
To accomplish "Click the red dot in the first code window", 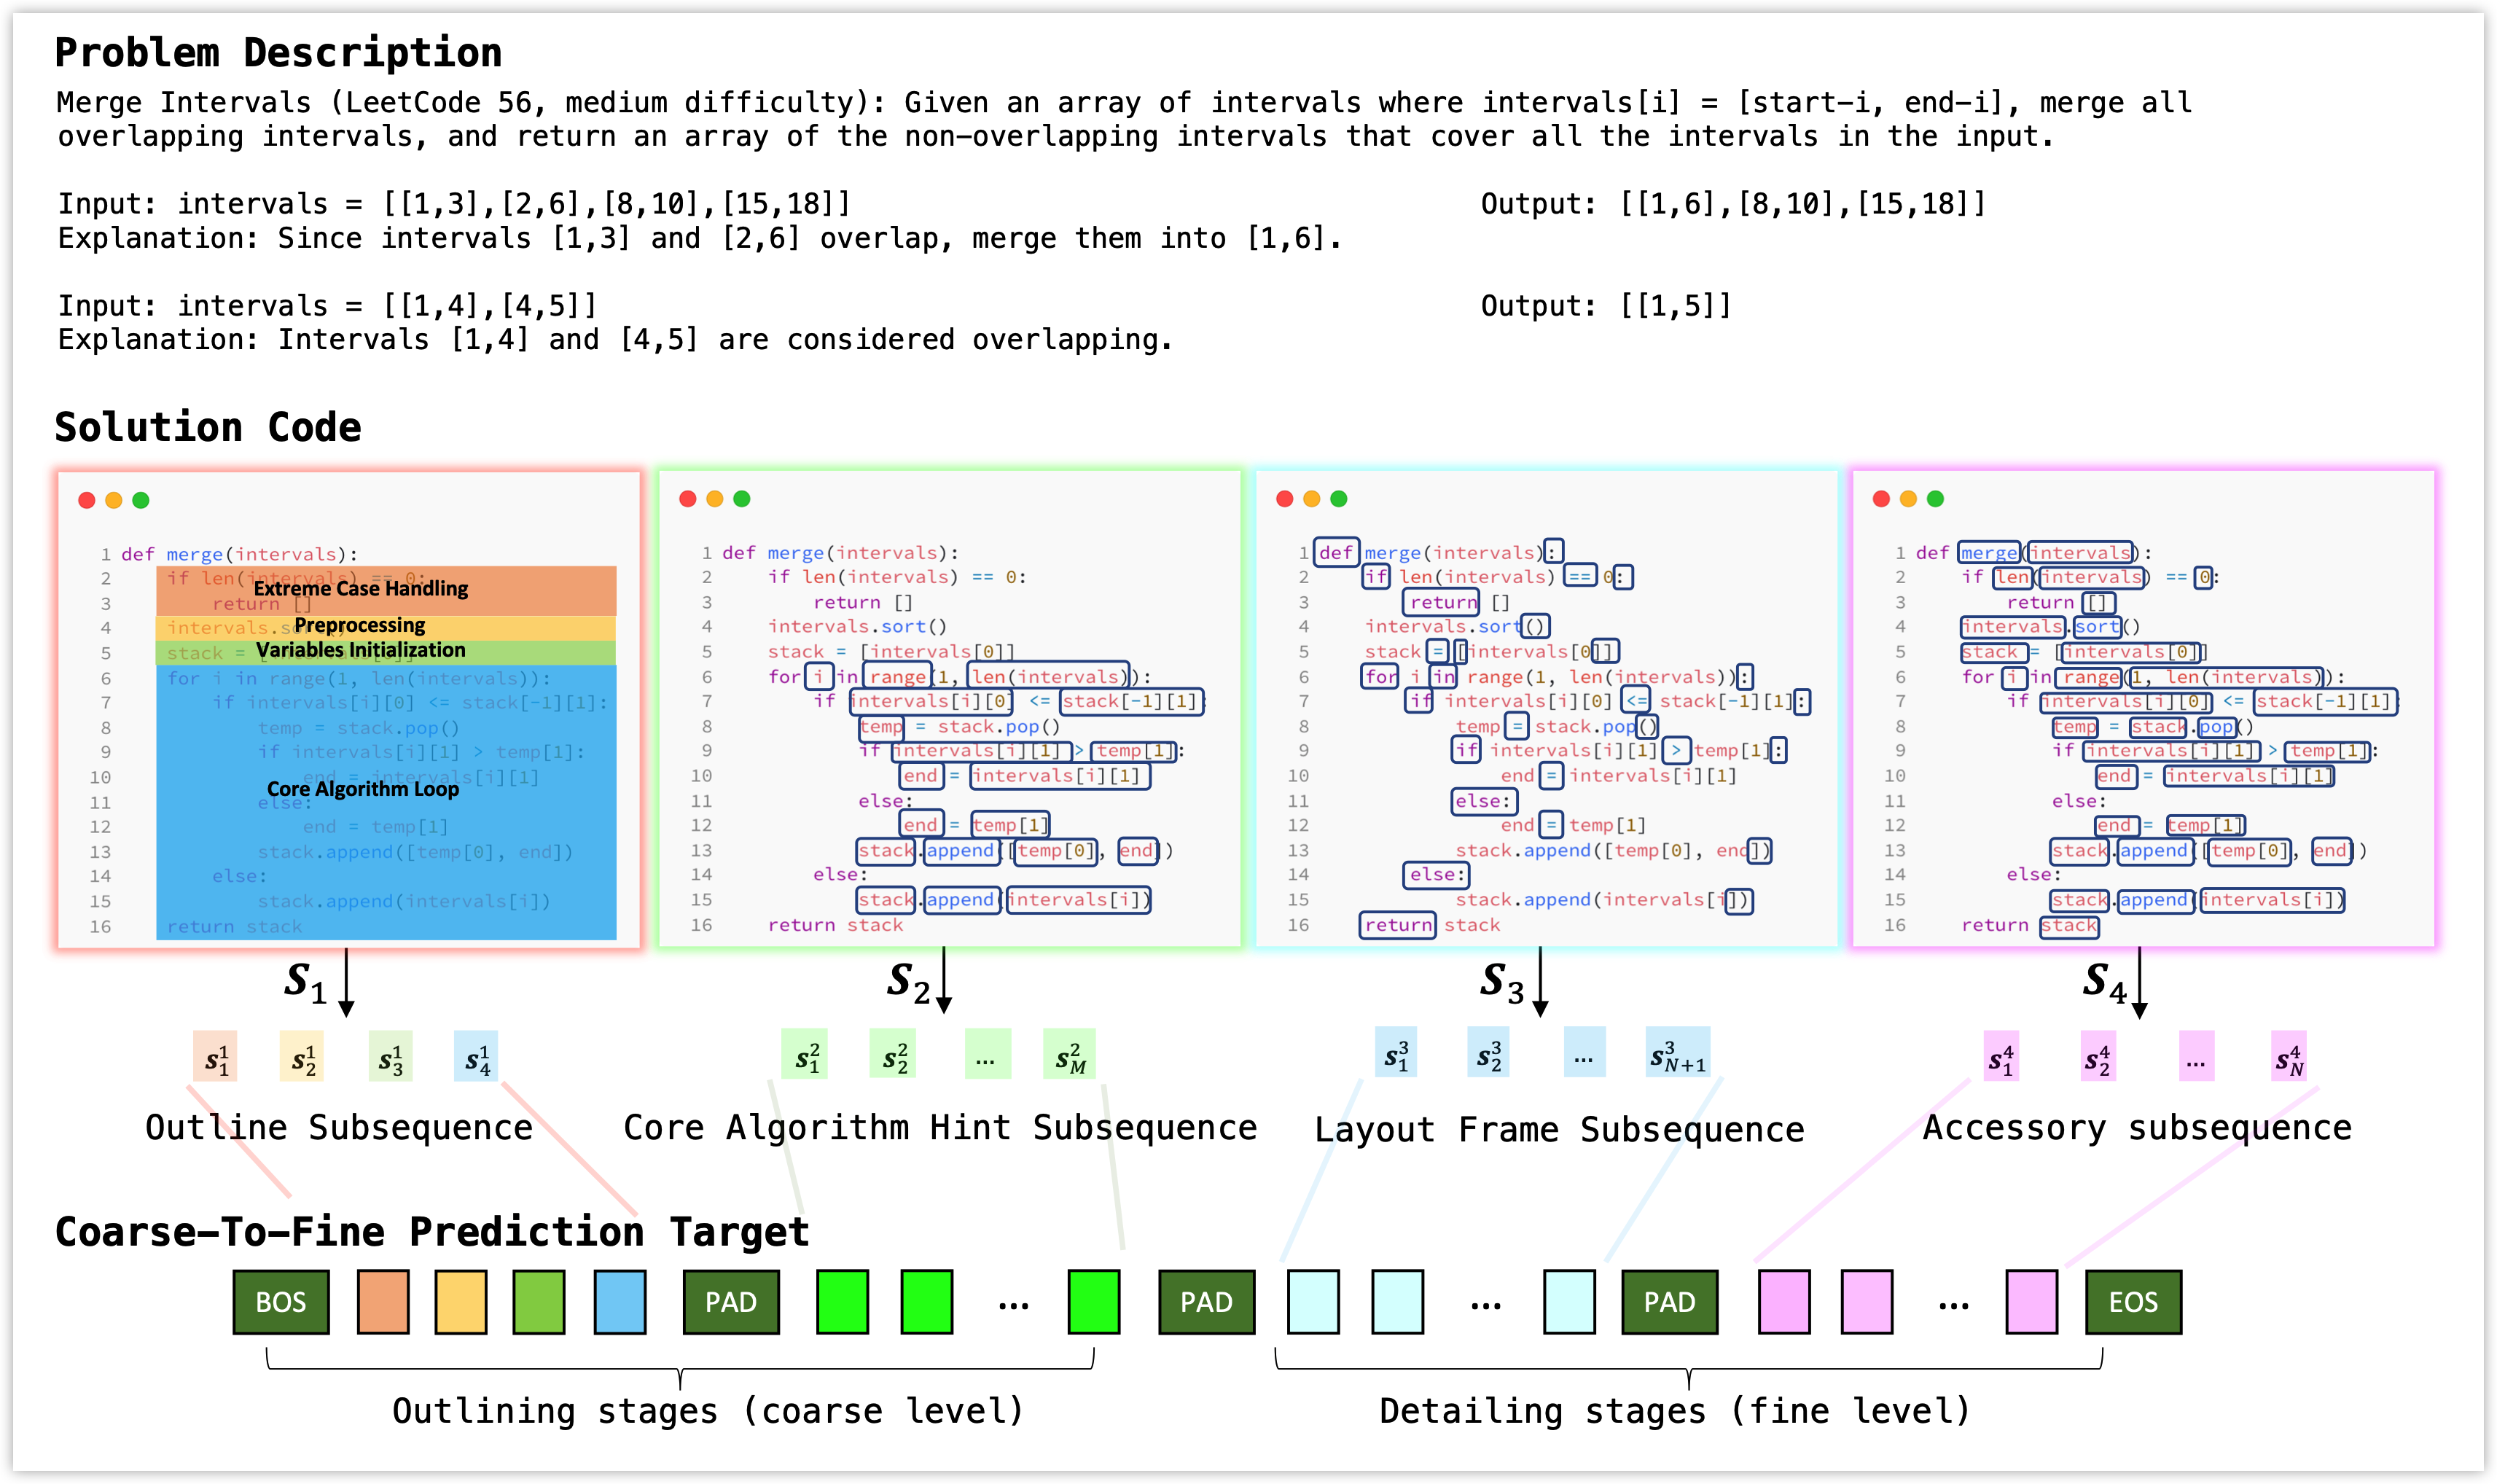I will pyautogui.click(x=87, y=500).
